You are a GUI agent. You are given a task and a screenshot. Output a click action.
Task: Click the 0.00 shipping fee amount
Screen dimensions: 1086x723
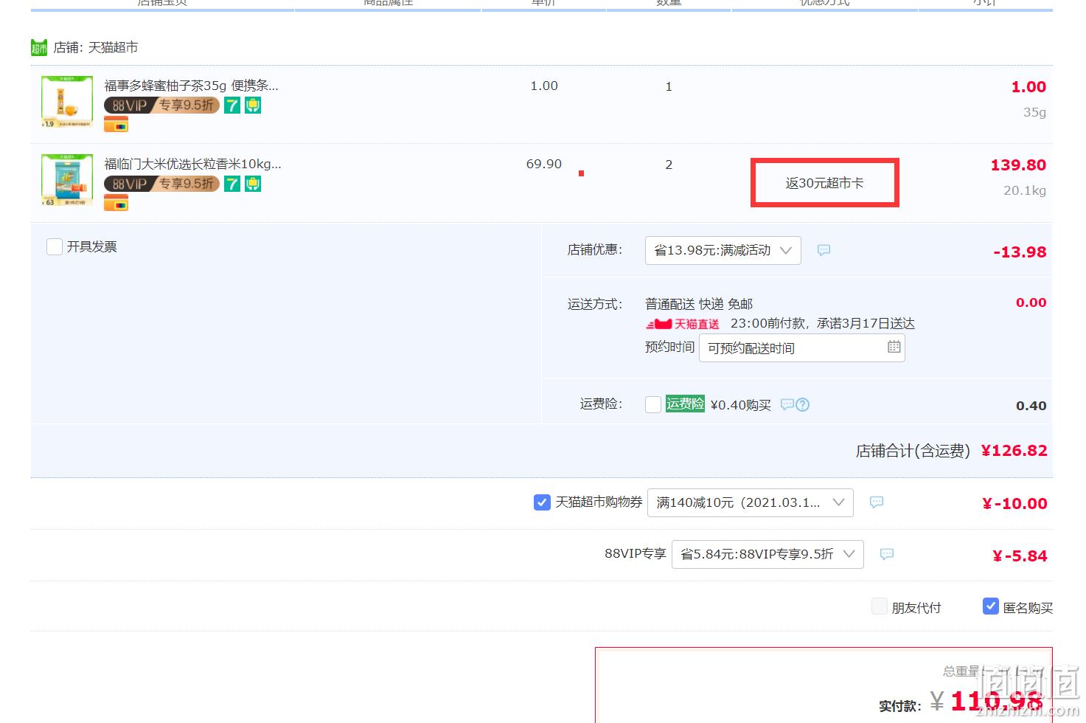click(1031, 302)
